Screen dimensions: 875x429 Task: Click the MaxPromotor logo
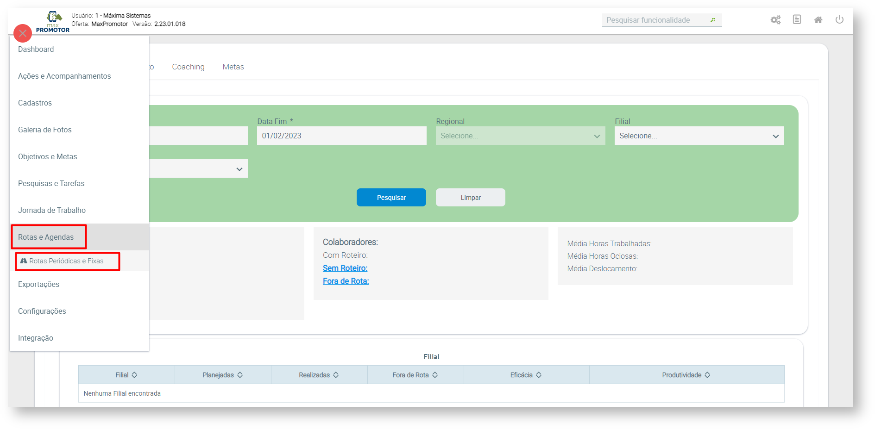[53, 22]
